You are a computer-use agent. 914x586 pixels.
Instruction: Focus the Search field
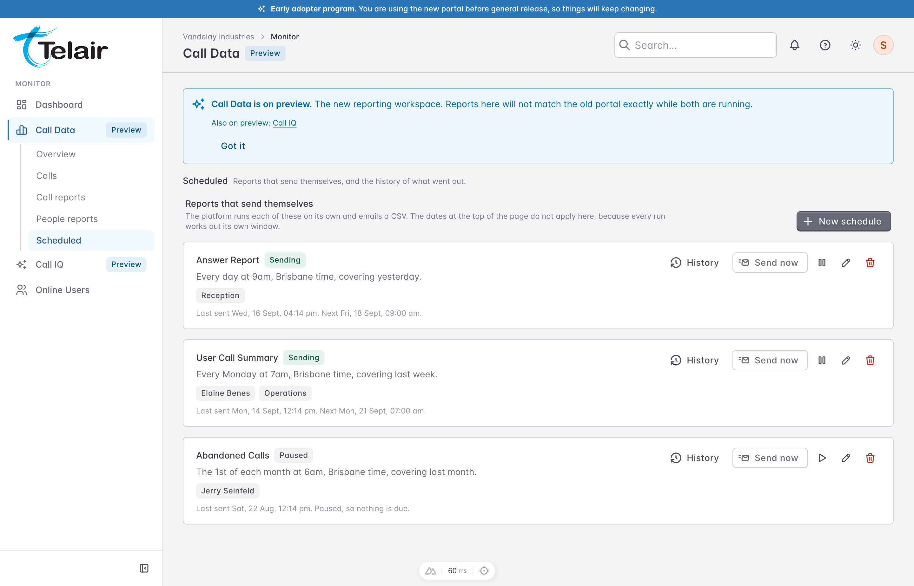(x=695, y=45)
